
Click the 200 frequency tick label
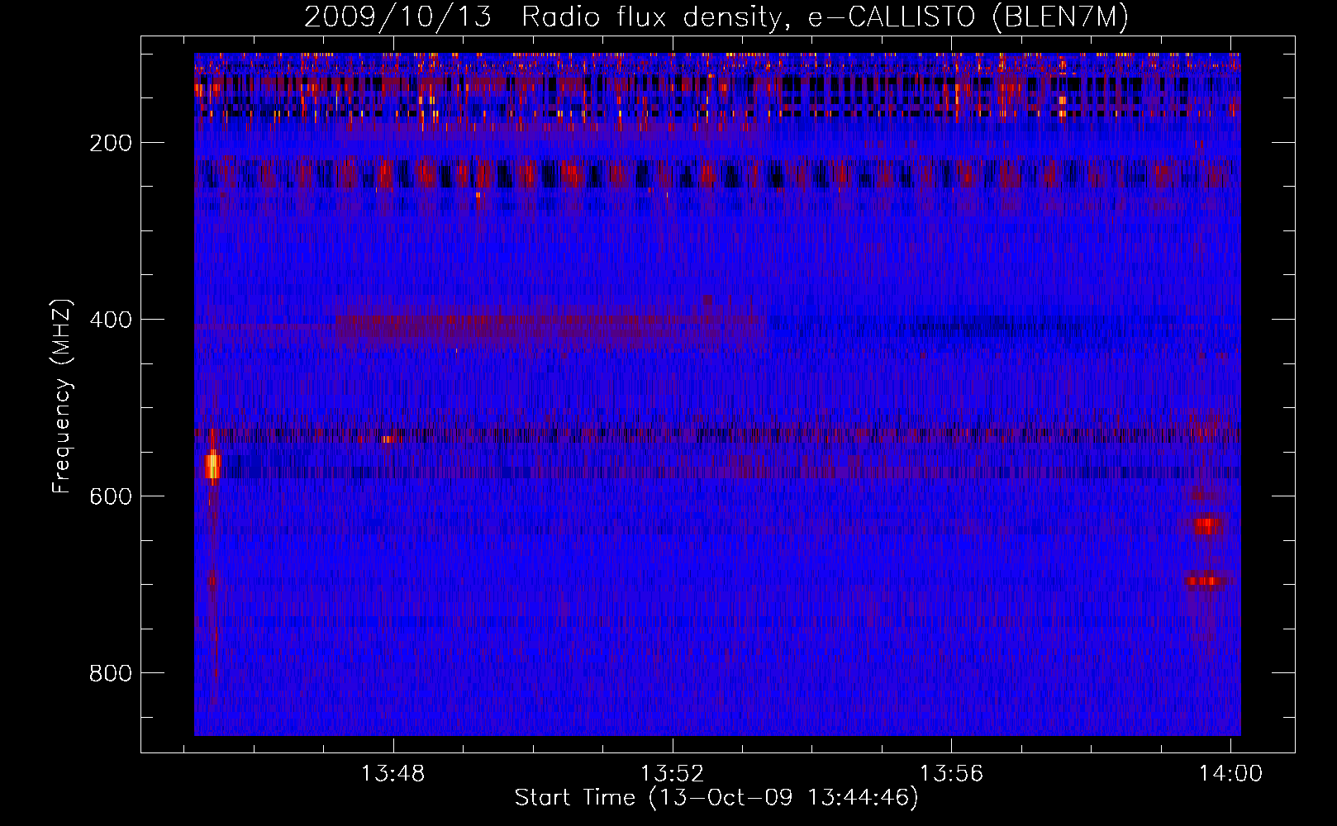[112, 143]
